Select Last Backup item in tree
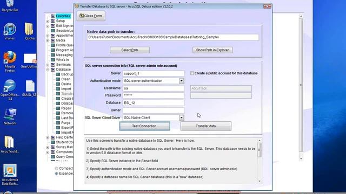Image resolution: width=346 pixels, height=194 pixels. pyautogui.click(x=67, y=118)
